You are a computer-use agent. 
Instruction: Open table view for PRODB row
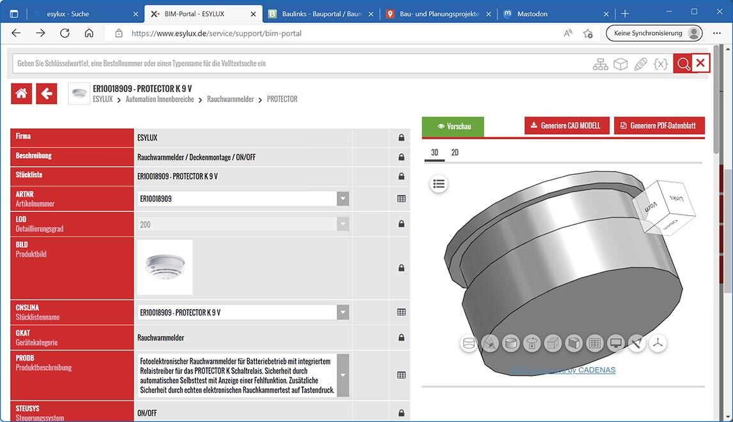click(401, 375)
